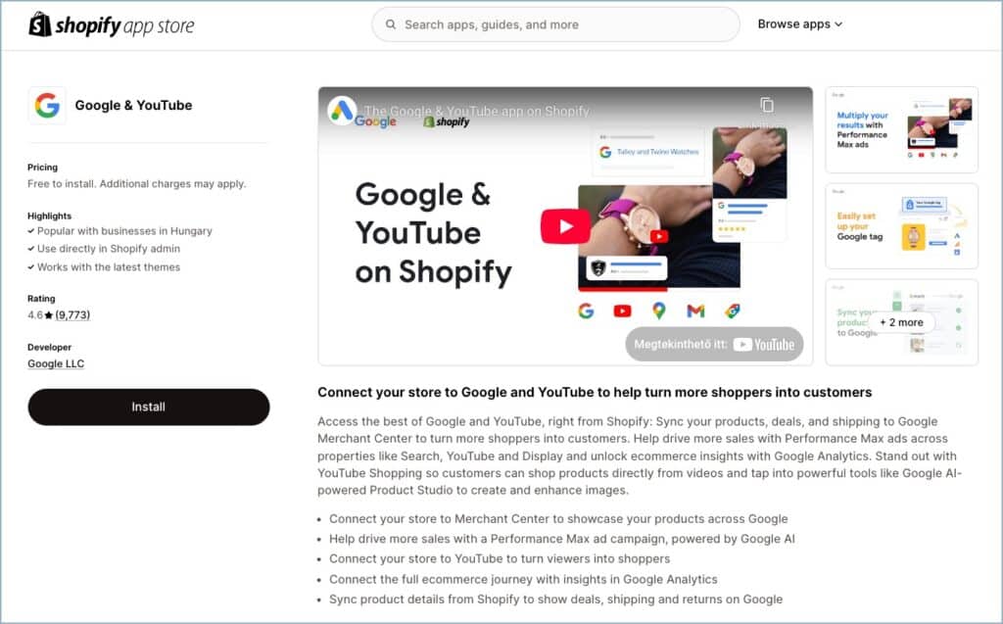The width and height of the screenshot is (1003, 624).
Task: Open the Browse apps dropdown
Action: coord(799,24)
